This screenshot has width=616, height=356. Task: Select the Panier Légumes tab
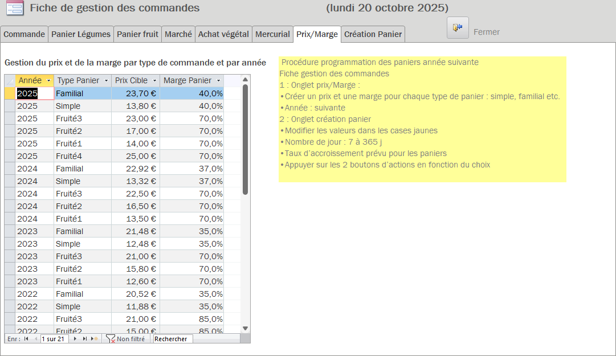(81, 34)
